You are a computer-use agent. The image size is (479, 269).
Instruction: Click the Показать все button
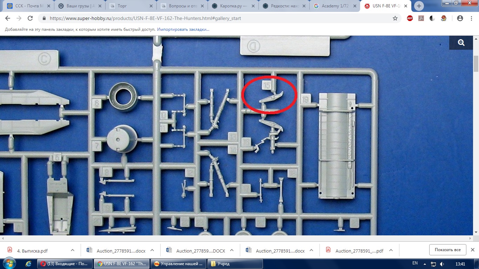click(x=447, y=250)
